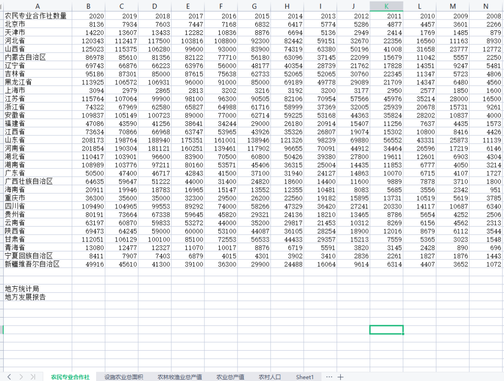Click the previous sheet navigation arrow
This screenshot has height=381, width=504.
9,377
